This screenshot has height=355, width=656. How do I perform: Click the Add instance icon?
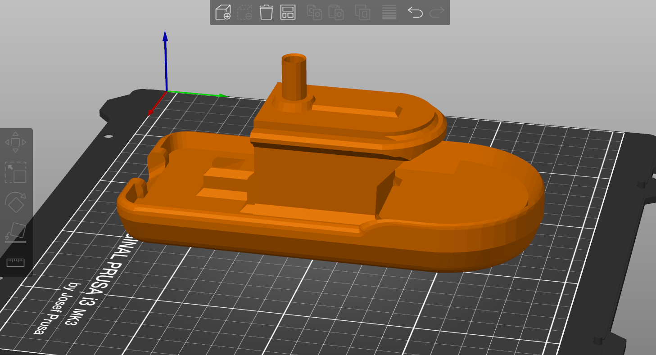pos(362,12)
